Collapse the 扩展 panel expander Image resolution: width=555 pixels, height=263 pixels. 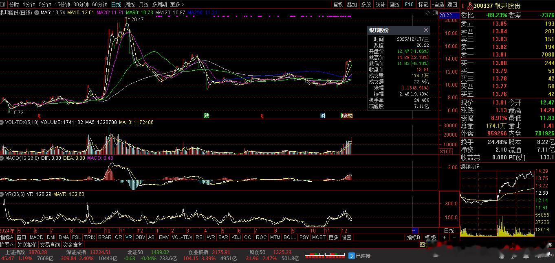pos(7,245)
